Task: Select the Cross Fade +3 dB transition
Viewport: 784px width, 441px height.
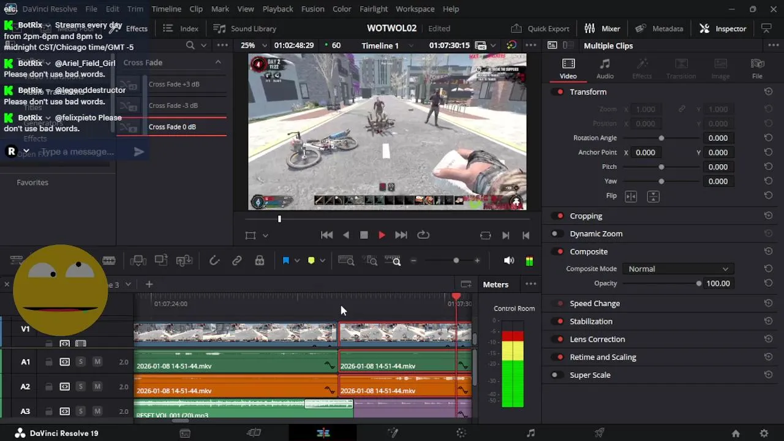Action: (x=173, y=85)
